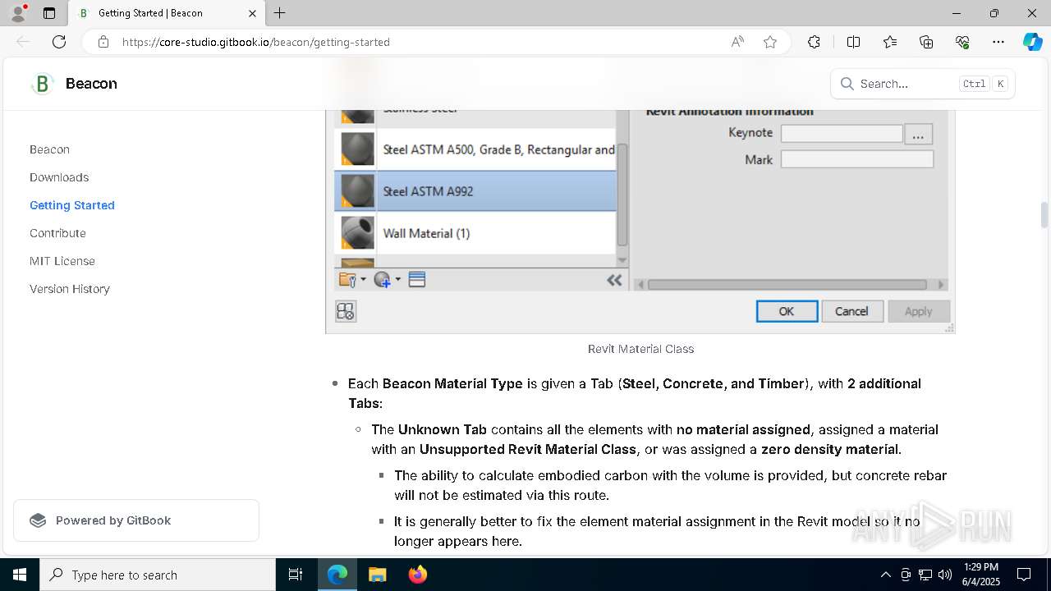Focus the GitBook search field

(923, 84)
